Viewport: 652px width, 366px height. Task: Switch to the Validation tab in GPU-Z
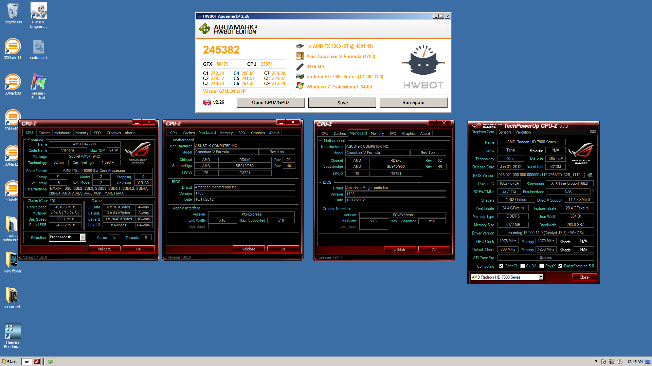pos(523,132)
